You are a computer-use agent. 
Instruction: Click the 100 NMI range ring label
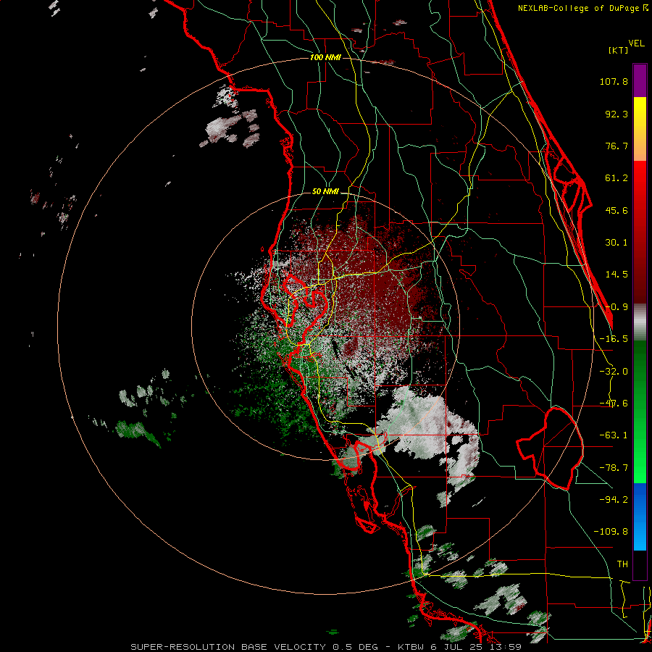(x=325, y=57)
